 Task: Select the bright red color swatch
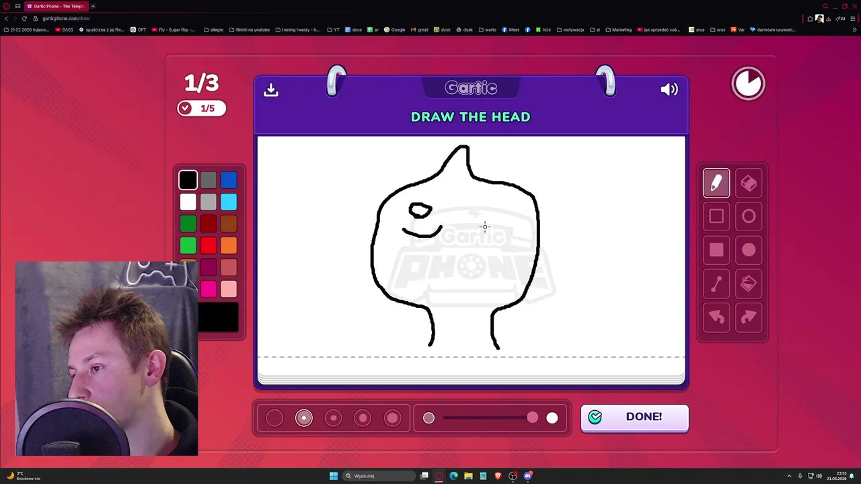click(209, 245)
